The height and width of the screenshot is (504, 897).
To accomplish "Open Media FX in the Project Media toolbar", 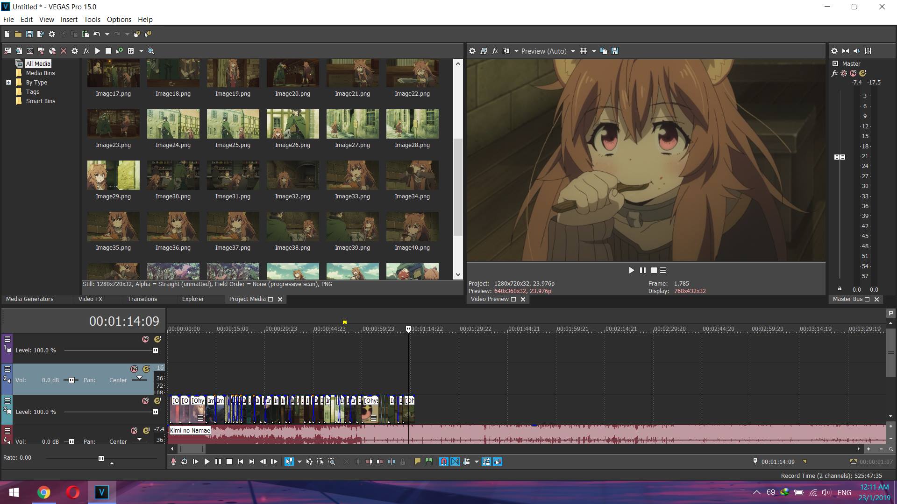I will (86, 51).
